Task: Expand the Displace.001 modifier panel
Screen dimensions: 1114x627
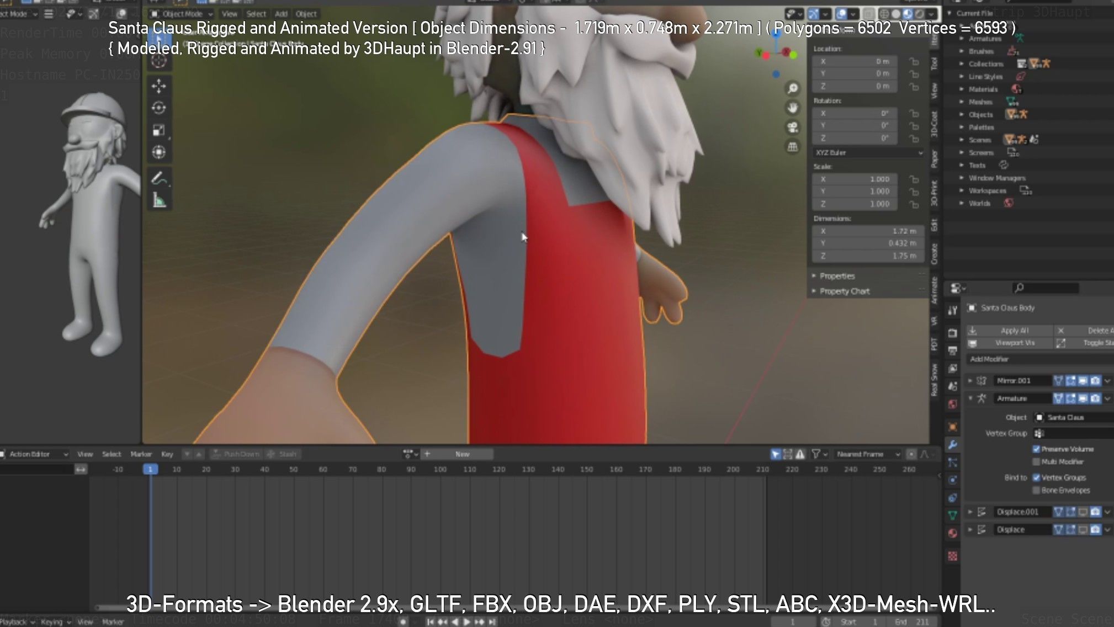Action: click(970, 512)
